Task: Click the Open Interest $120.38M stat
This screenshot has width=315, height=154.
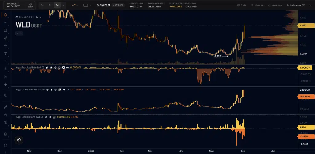Action: (156, 5)
